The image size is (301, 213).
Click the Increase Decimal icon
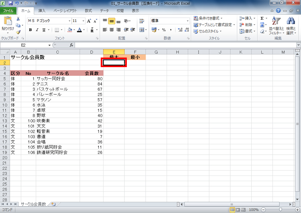coord(180,30)
